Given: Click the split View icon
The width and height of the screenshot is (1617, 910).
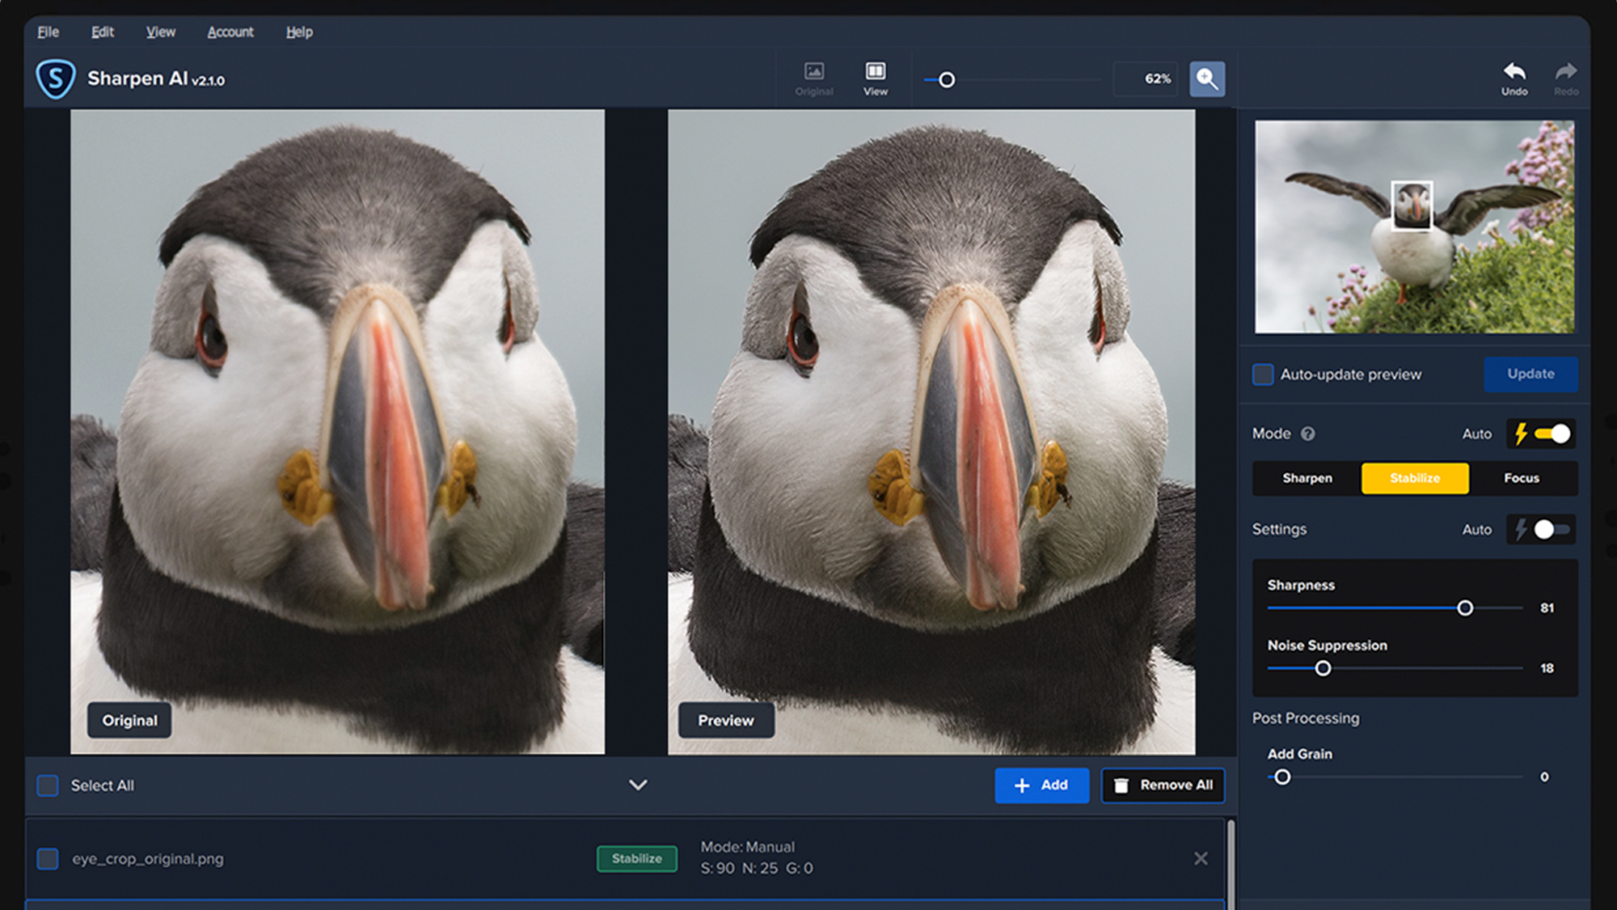Looking at the screenshot, I should pos(875,71).
